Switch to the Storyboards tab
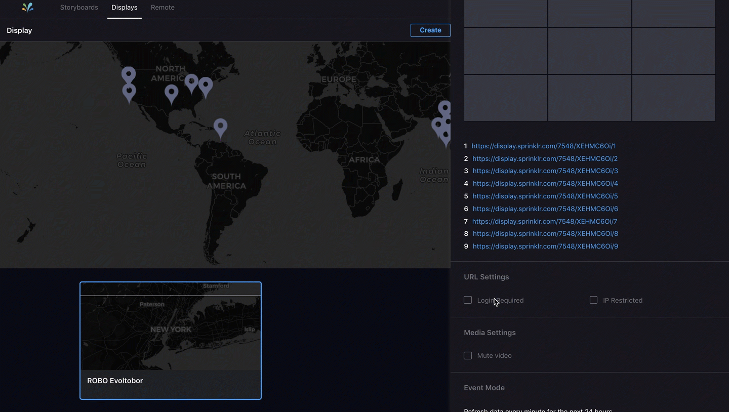The height and width of the screenshot is (412, 729). [79, 8]
